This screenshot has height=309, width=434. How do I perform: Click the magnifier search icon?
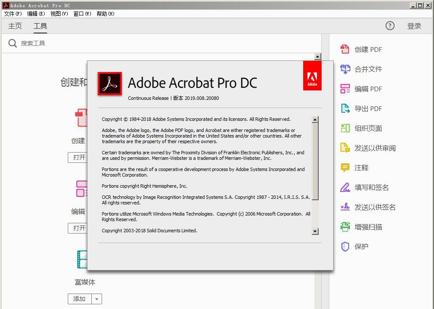[x=12, y=43]
